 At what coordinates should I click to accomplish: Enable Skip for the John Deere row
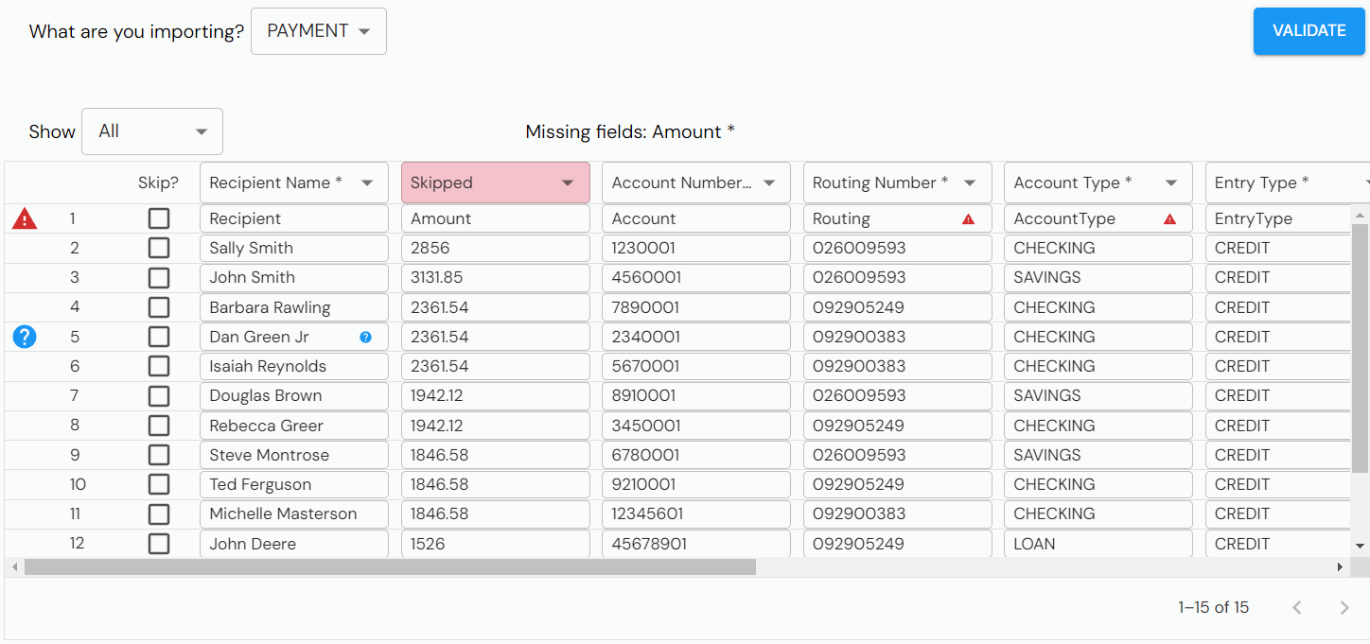point(159,544)
